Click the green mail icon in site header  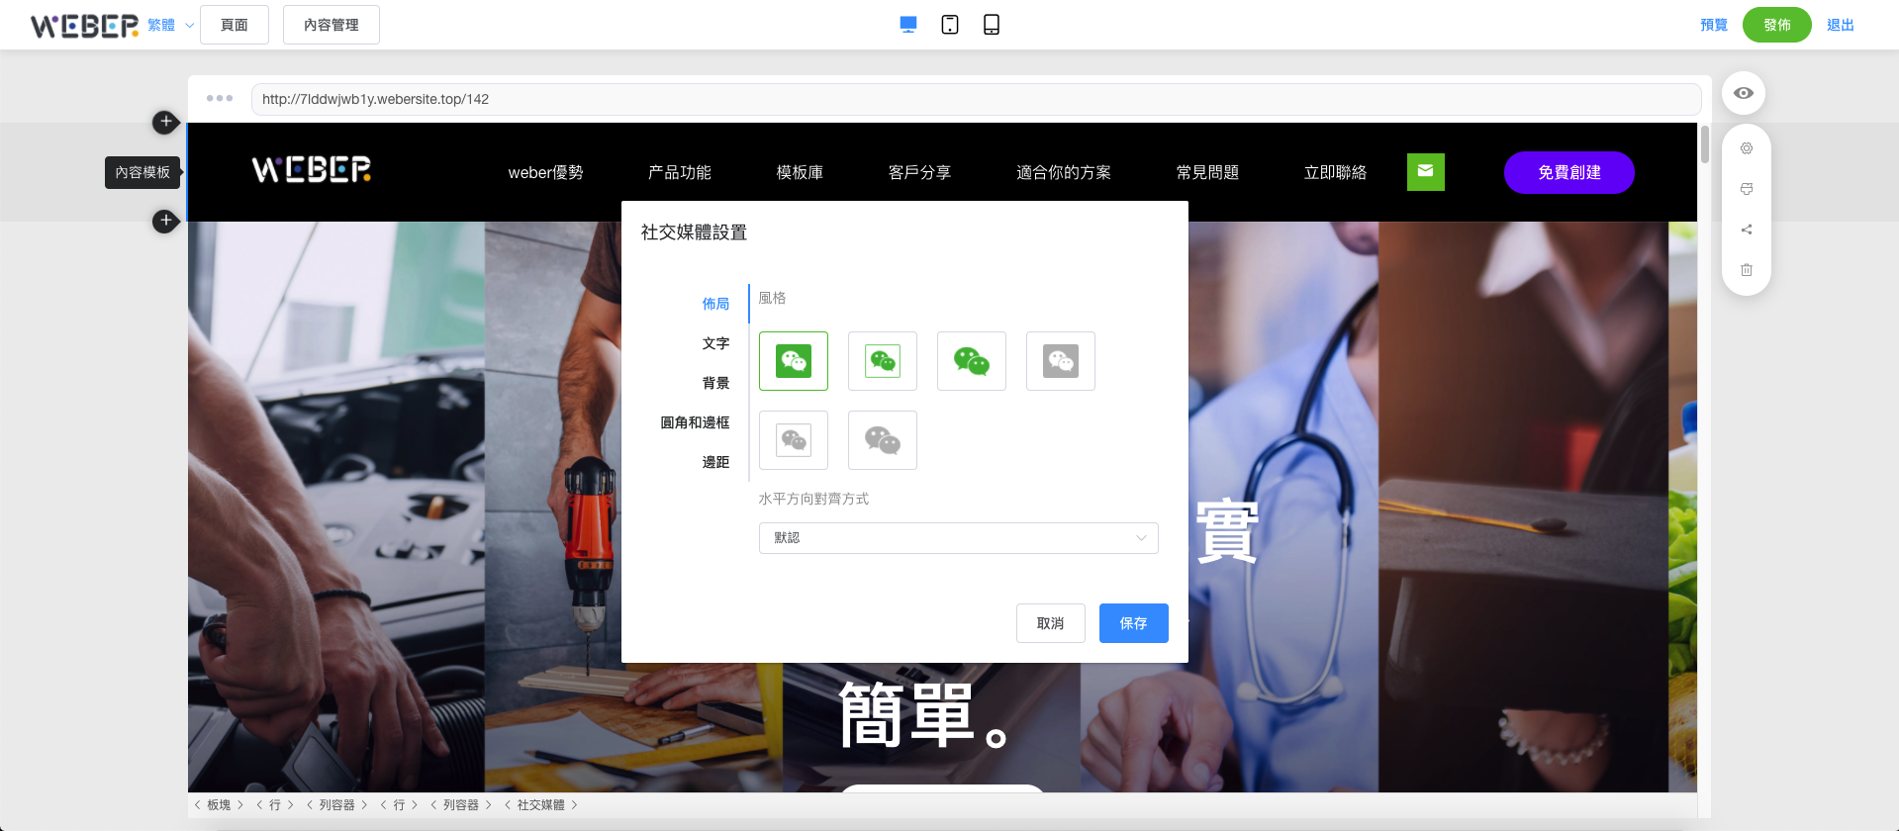1426,172
